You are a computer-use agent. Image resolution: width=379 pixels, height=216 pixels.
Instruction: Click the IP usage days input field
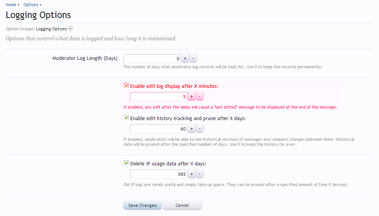pyautogui.click(x=159, y=174)
